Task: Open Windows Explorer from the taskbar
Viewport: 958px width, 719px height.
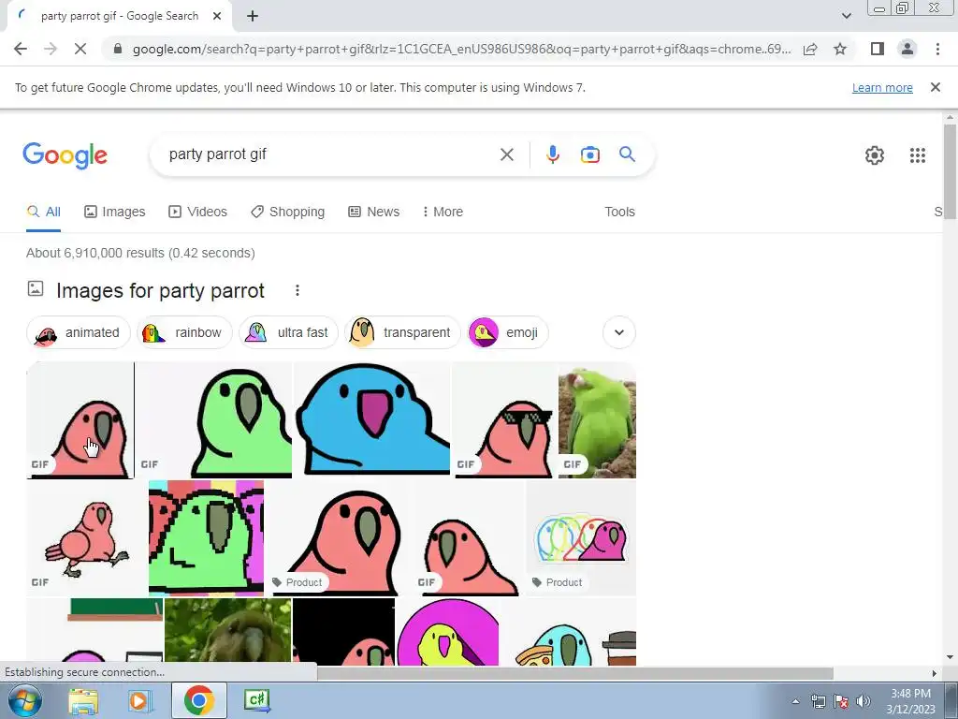Action: 83,700
